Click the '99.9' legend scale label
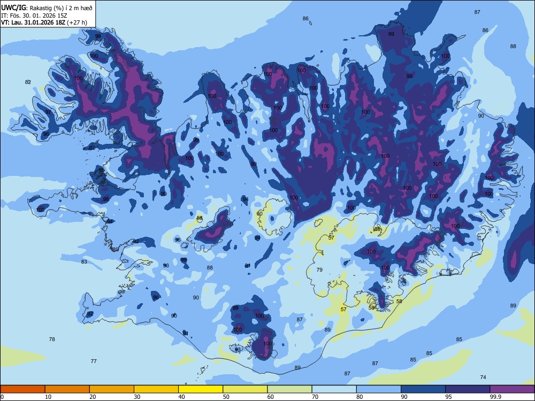 [x=495, y=397]
